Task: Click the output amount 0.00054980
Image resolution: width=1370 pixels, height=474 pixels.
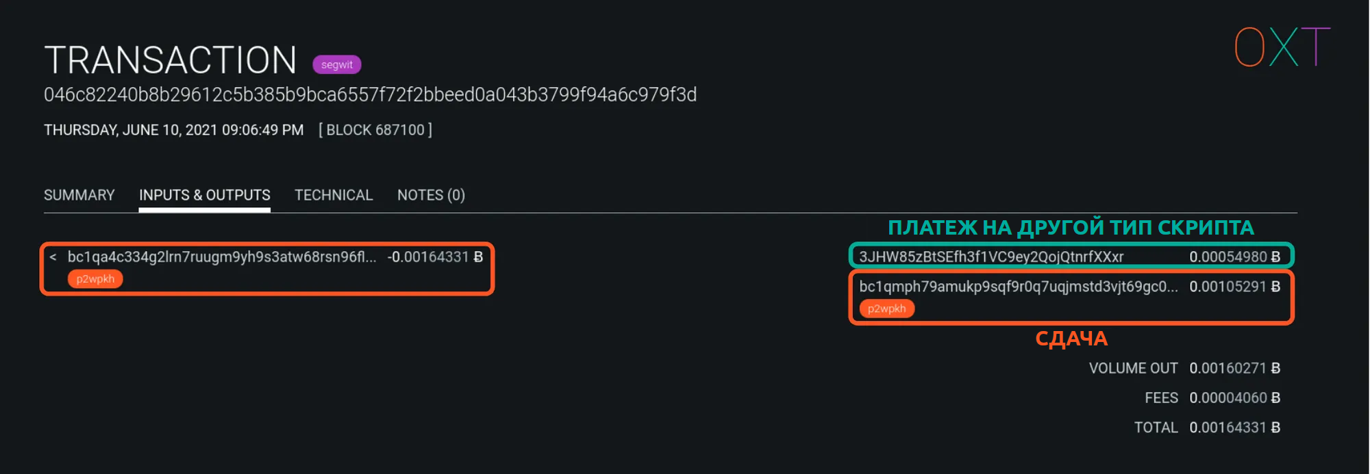Action: [1234, 256]
